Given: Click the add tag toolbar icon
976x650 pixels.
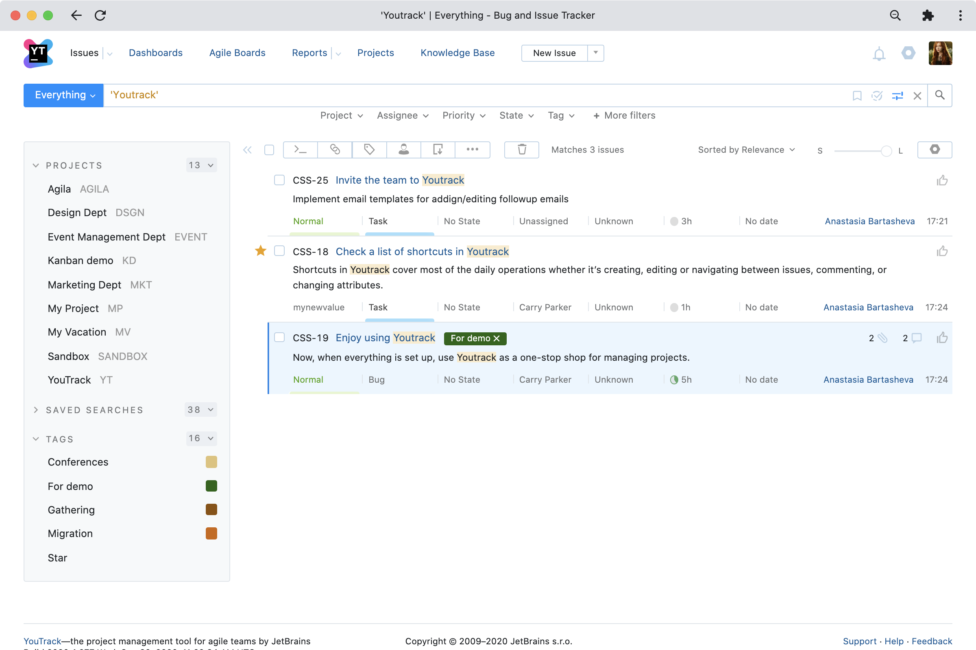Looking at the screenshot, I should (x=369, y=149).
